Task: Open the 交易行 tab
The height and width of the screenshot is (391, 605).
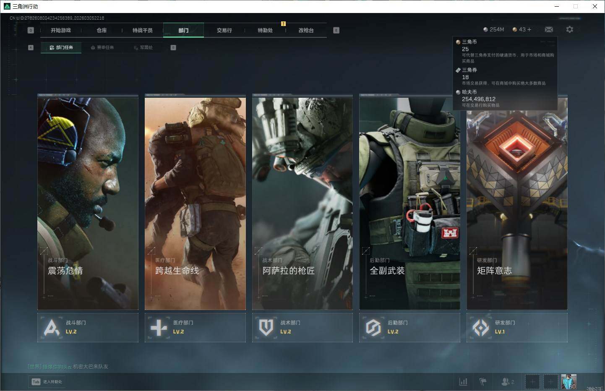Action: click(x=224, y=30)
